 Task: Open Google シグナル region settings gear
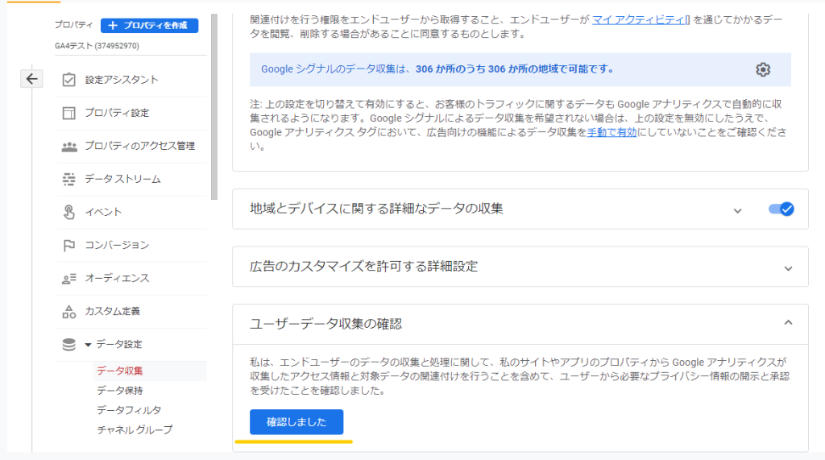tap(763, 69)
